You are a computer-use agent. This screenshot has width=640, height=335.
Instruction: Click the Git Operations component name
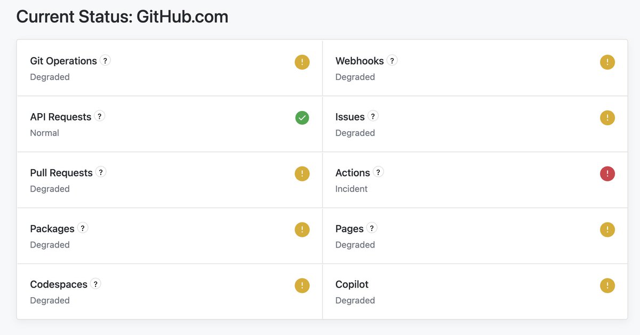[63, 61]
